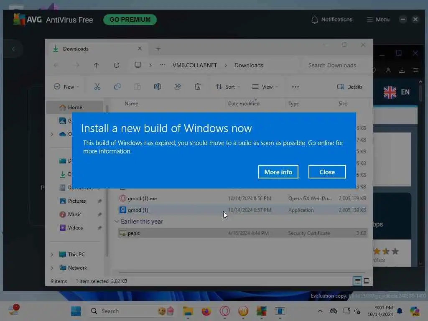Click the Share icon in toolbar
Screen dimensions: 428x321
[x=177, y=87]
